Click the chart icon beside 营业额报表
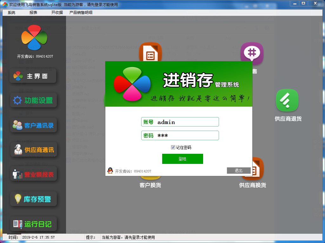 coord(17,174)
